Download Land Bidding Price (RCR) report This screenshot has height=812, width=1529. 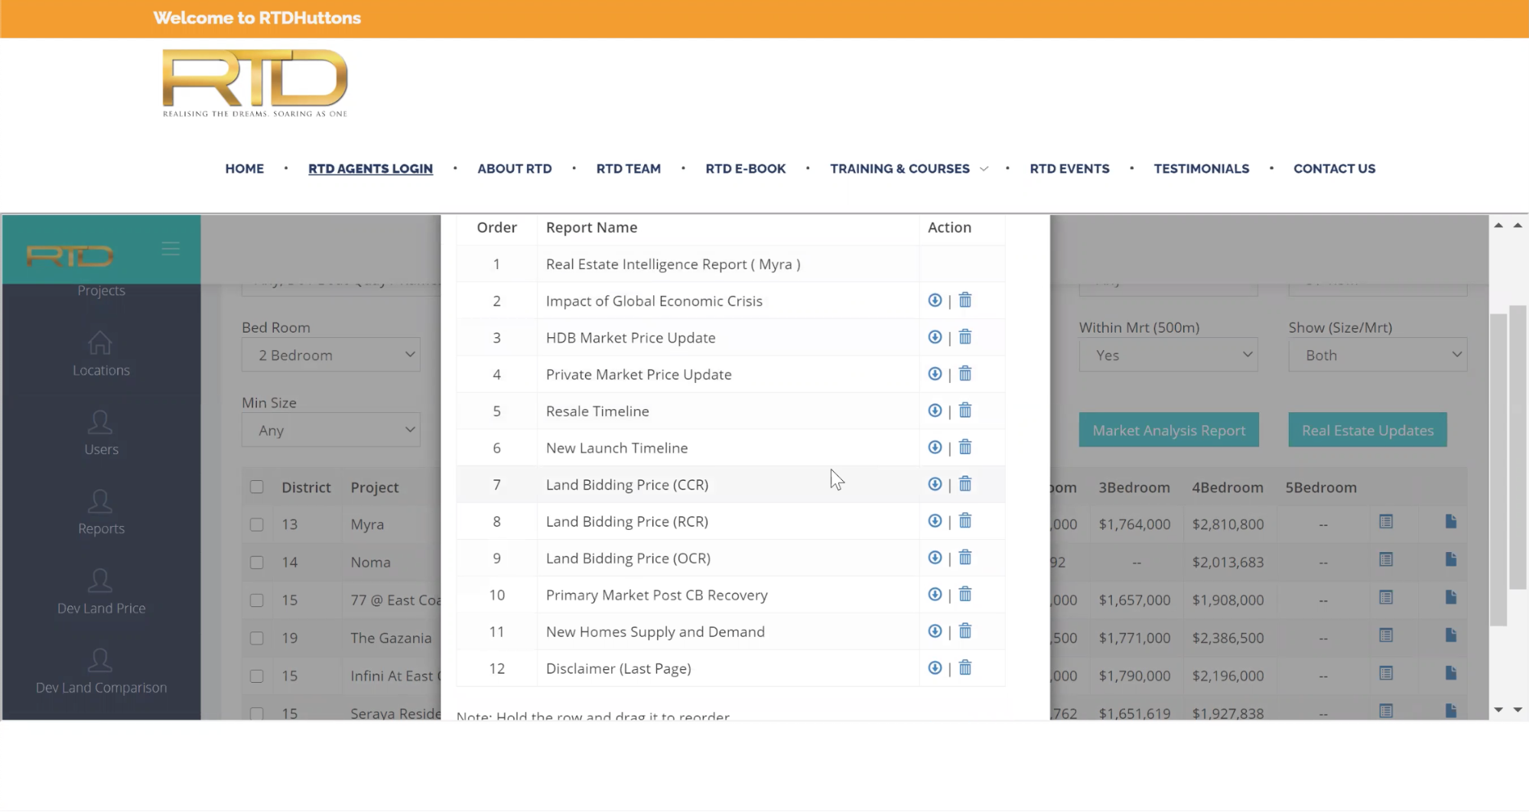pyautogui.click(x=935, y=521)
